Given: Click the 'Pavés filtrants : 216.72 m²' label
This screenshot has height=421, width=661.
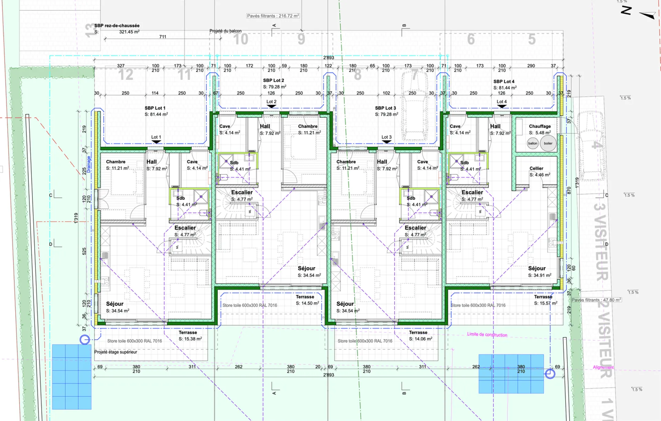Looking at the screenshot, I should 273,16.
